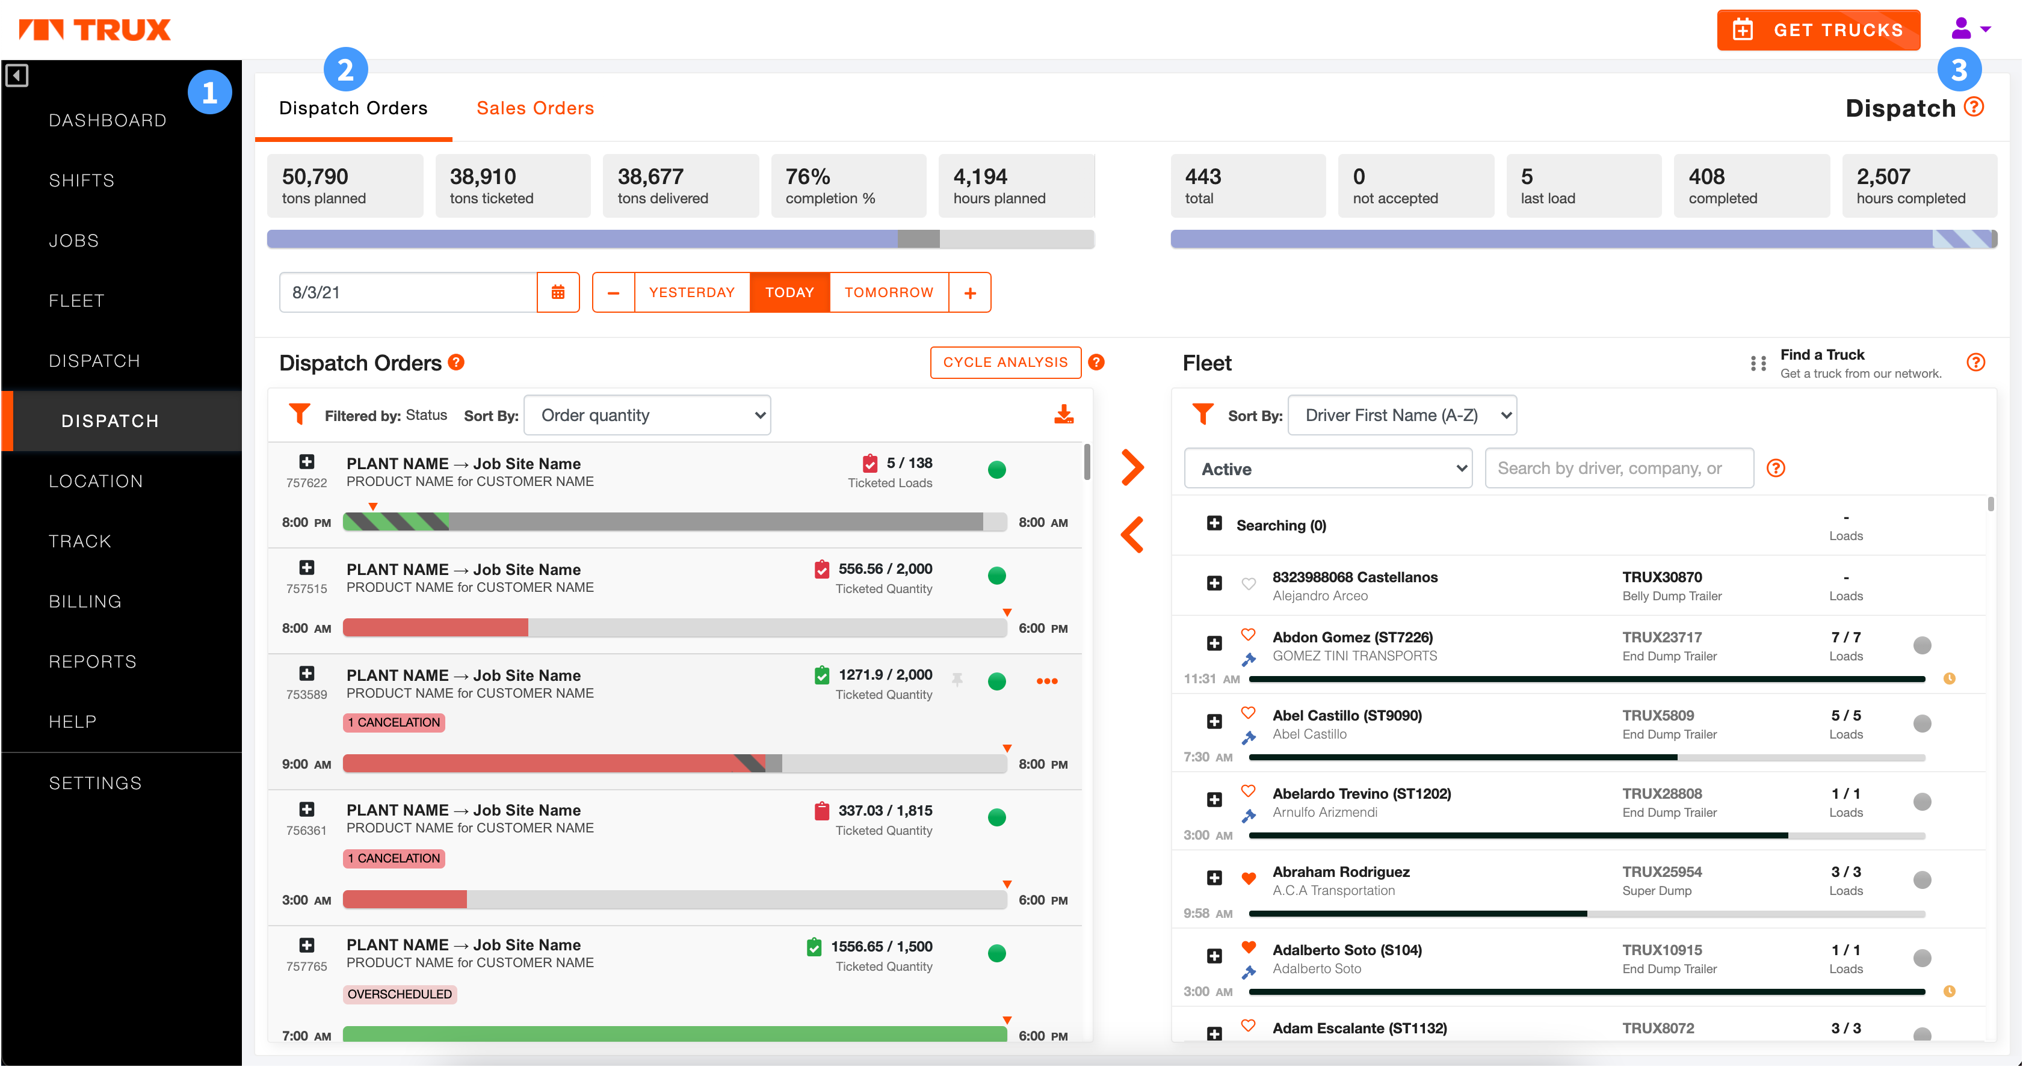Click the green status dot on order 756361
This screenshot has width=2023, height=1067.
tap(996, 817)
